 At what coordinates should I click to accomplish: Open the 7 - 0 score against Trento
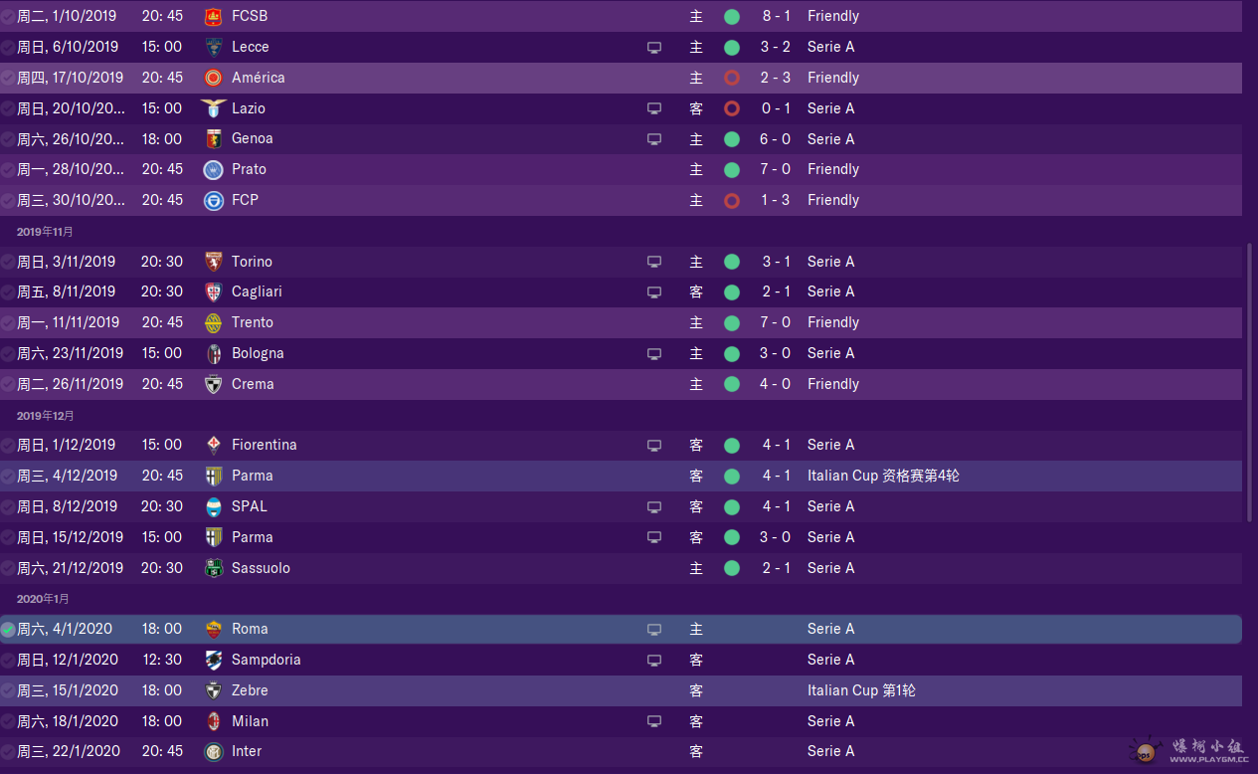(x=776, y=322)
